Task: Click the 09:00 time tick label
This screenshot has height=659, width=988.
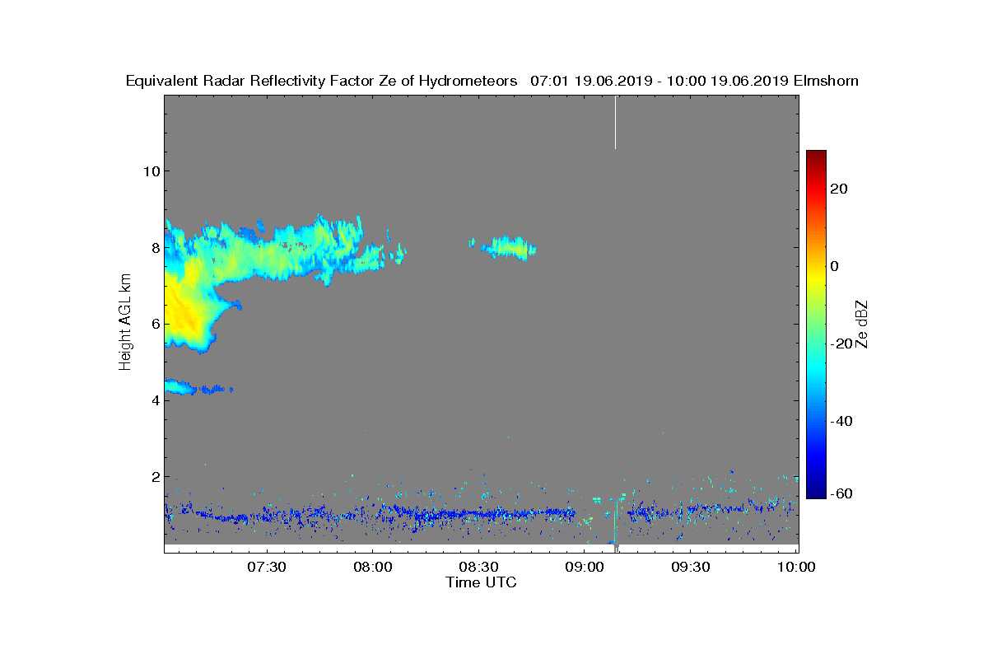Action: 585,567
